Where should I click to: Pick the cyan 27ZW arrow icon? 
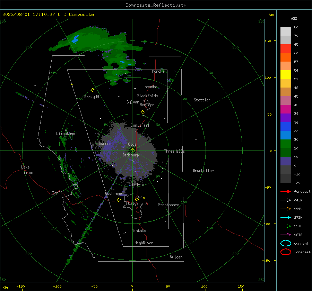pos(286,218)
